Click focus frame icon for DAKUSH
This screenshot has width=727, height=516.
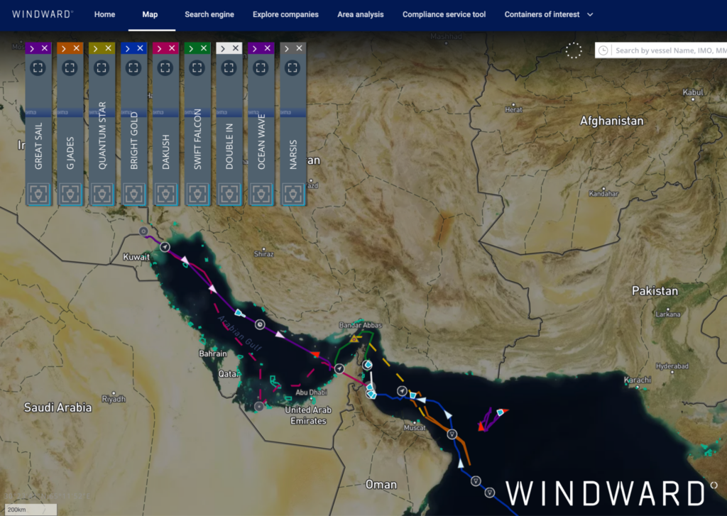click(x=165, y=68)
